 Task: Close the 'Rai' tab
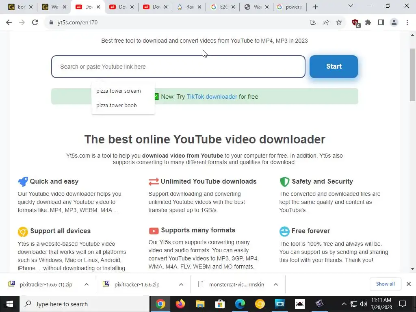click(199, 7)
